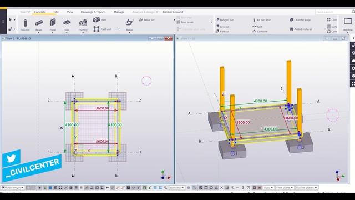Switch to the Manage ribbon tab
Screen dimensions: 355x200
tap(119, 12)
